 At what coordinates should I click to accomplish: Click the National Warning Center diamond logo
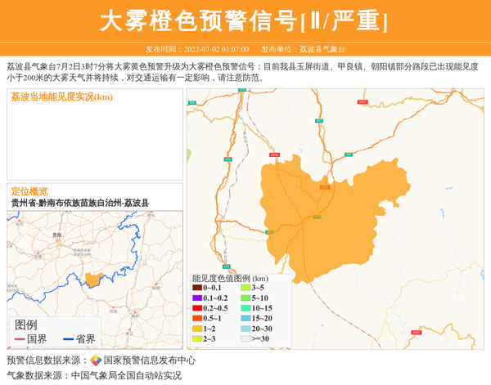(96, 360)
